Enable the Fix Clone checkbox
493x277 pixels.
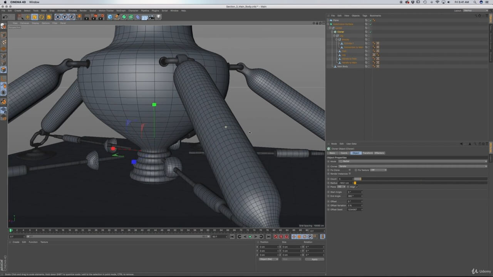[350, 170]
